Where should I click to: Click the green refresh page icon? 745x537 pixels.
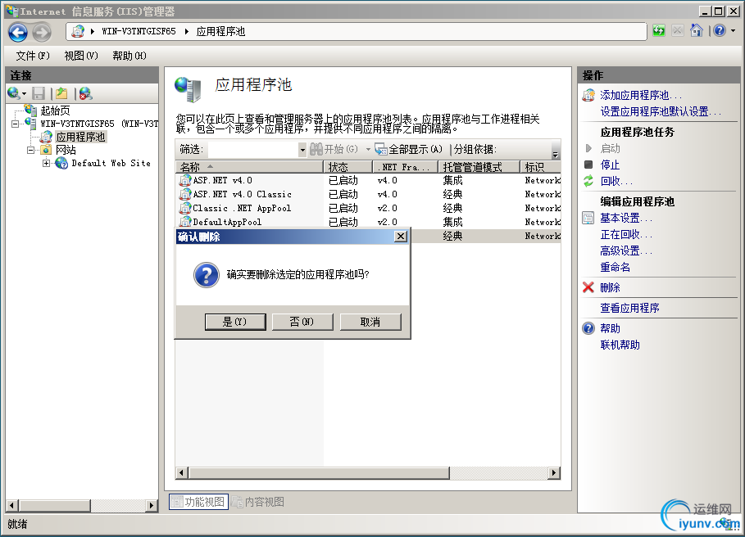coord(658,31)
